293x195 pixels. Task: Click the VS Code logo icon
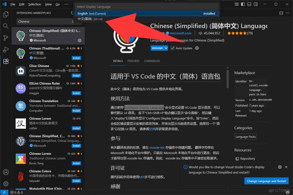pos(4,4)
